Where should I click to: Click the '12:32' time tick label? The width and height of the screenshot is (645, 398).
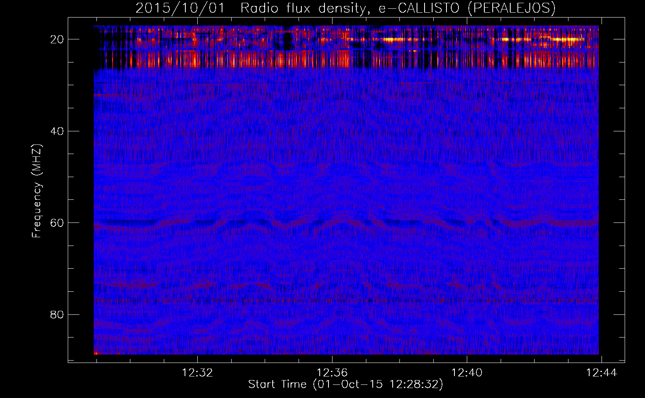coord(197,373)
